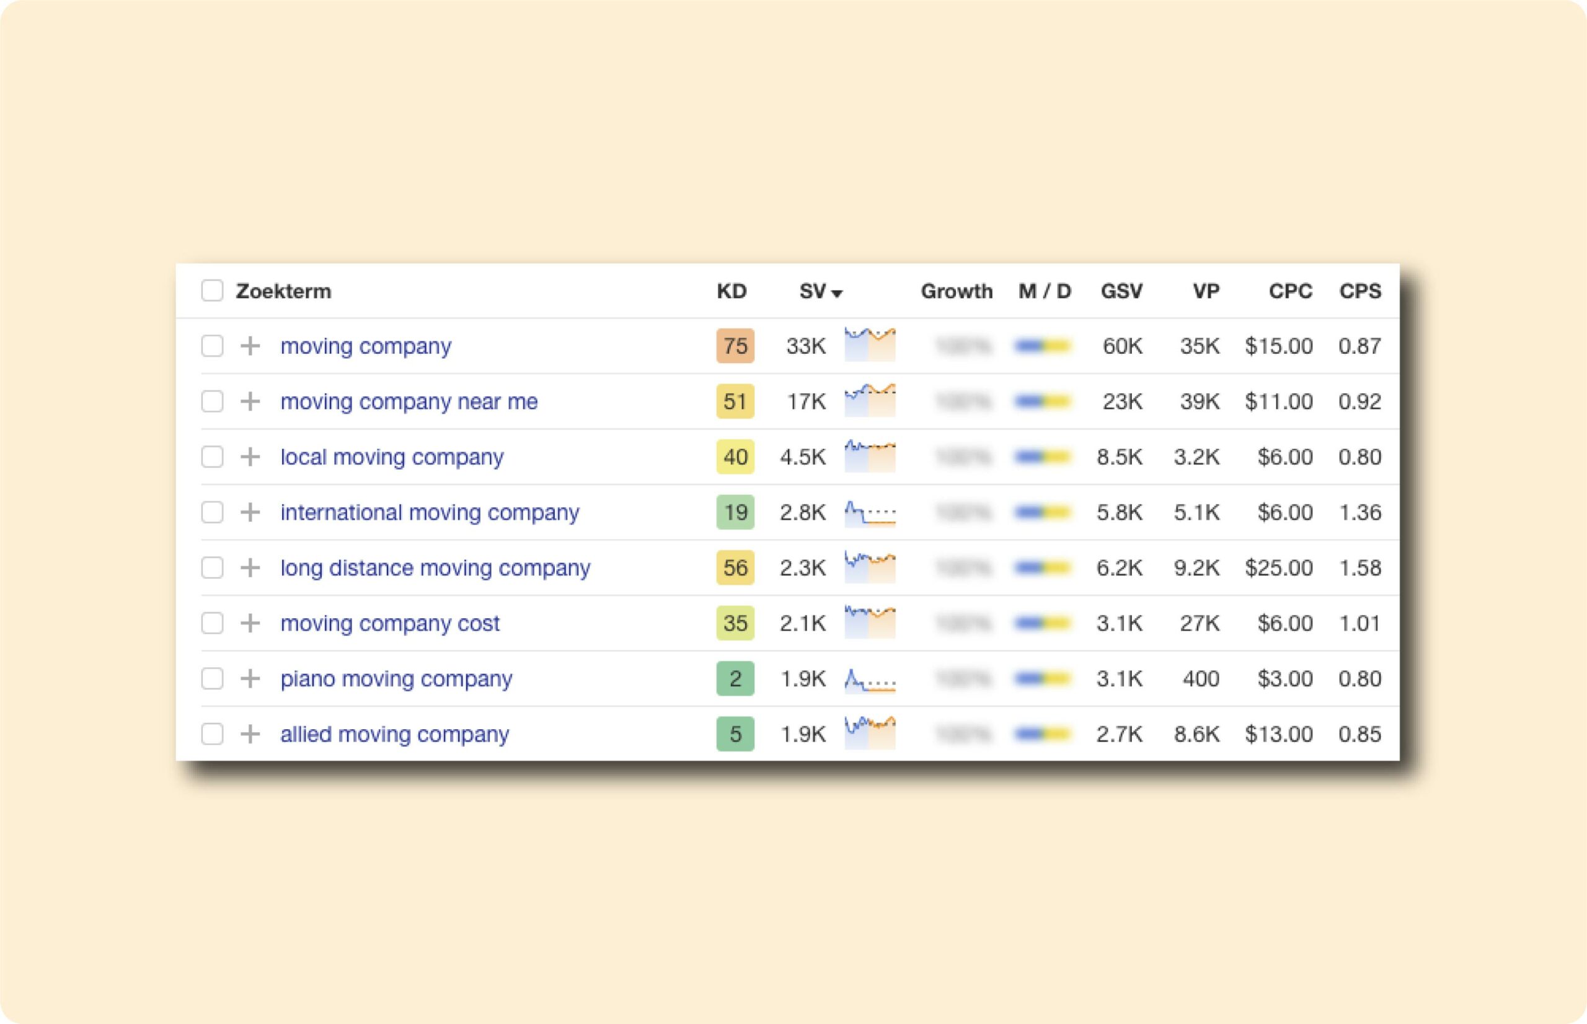Click the CPC column header
1587x1024 pixels.
pos(1289,291)
